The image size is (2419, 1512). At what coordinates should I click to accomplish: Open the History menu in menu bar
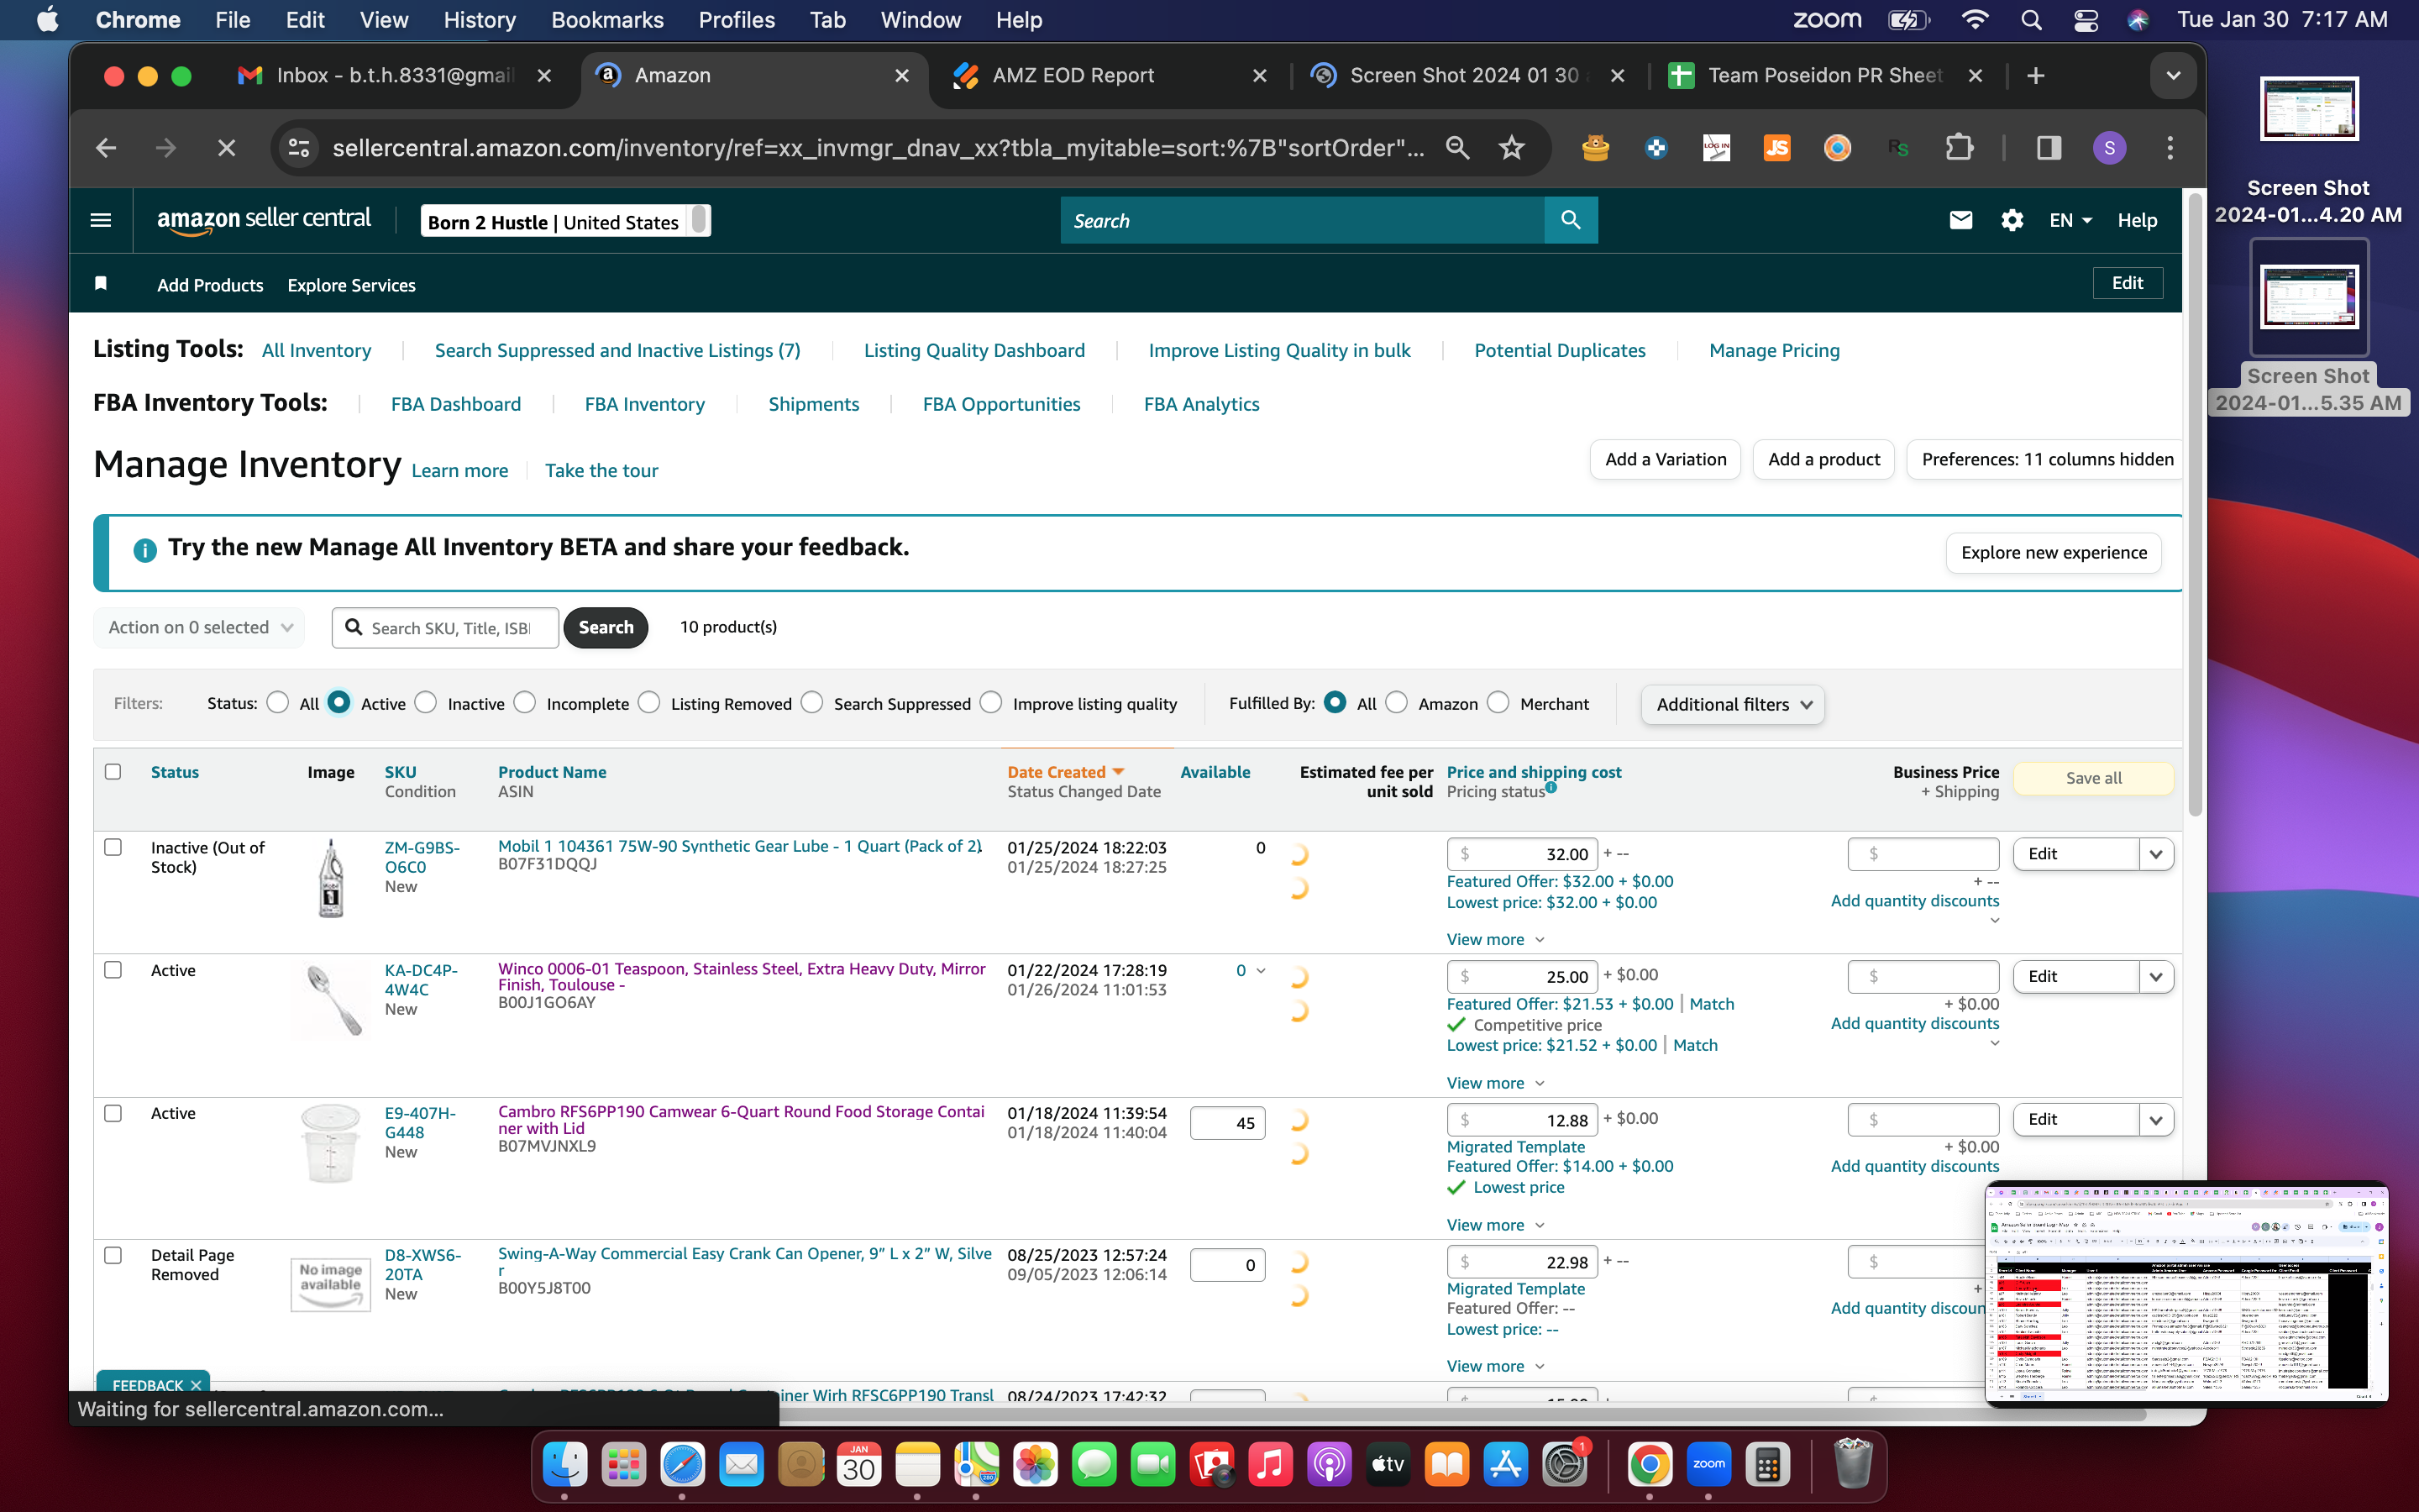[x=479, y=20]
